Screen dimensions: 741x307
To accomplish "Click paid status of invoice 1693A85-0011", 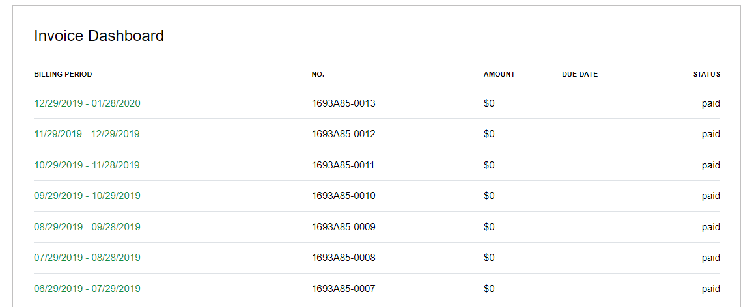I will click(710, 165).
